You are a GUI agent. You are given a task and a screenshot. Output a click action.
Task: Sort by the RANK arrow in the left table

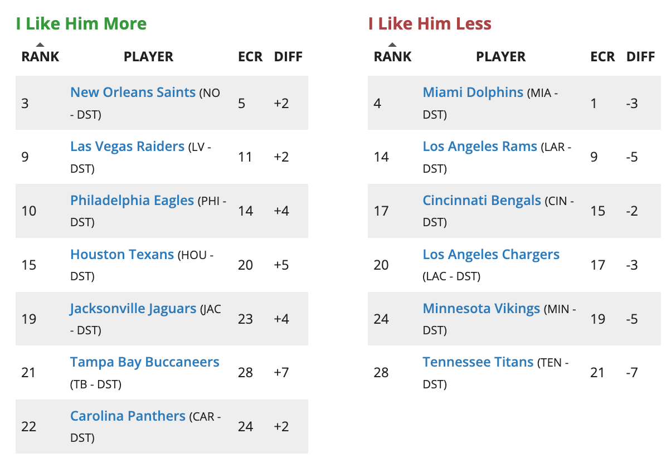click(40, 45)
